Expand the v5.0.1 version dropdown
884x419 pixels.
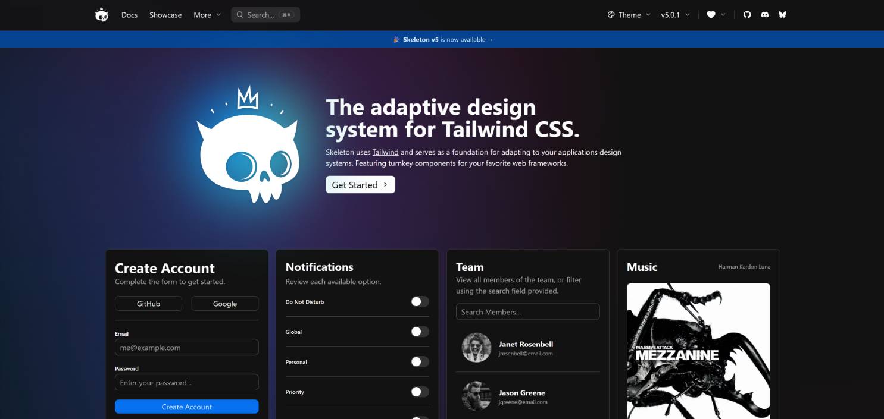[676, 15]
